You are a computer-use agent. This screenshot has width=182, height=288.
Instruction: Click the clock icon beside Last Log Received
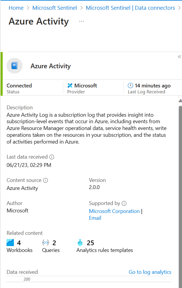click(131, 86)
